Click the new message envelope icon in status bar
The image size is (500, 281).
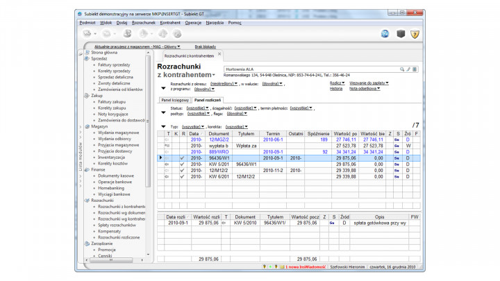pos(281,266)
